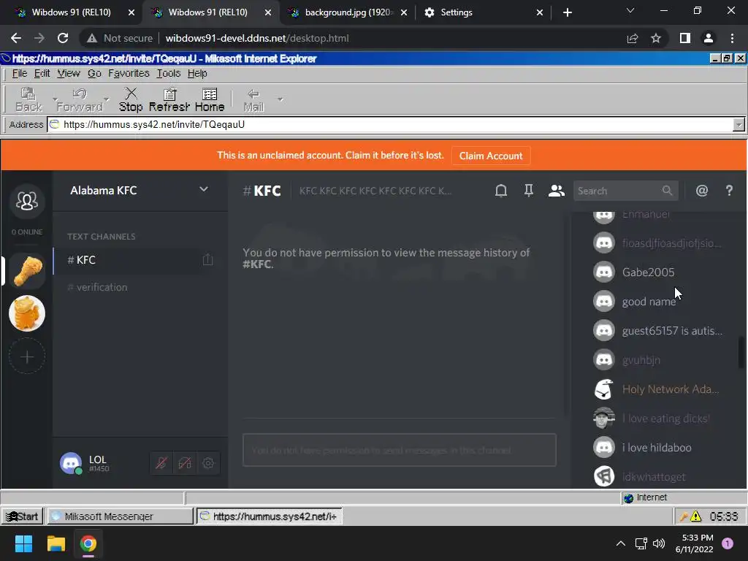Open the Tools menu

click(x=169, y=74)
